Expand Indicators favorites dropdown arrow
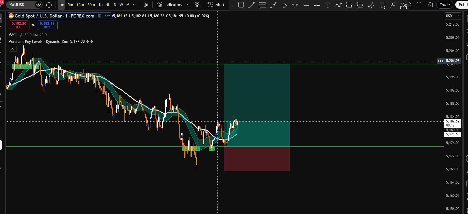The height and width of the screenshot is (214, 468). pyautogui.click(x=188, y=5)
